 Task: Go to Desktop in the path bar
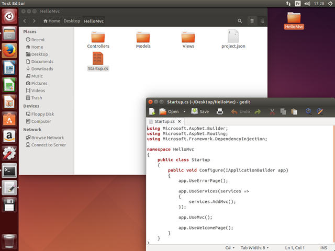click(x=72, y=21)
